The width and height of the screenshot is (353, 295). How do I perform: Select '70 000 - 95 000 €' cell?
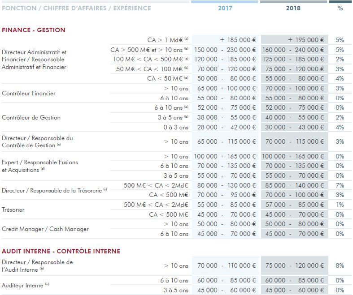tap(227, 195)
